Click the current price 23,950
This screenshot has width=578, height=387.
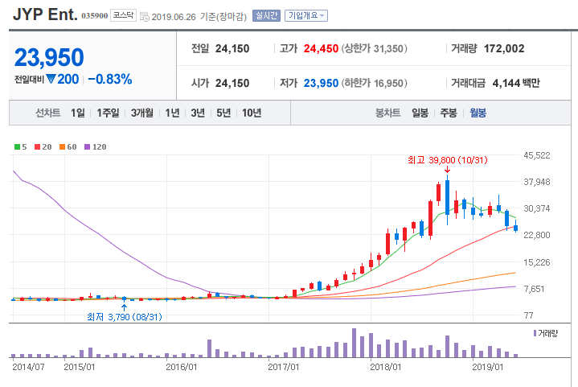(x=49, y=58)
